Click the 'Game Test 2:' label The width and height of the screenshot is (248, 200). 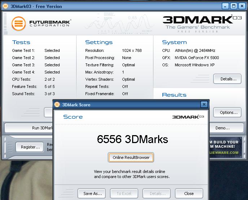(23, 58)
